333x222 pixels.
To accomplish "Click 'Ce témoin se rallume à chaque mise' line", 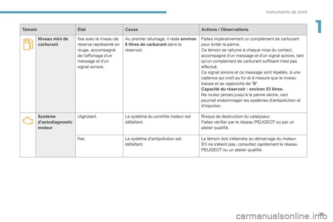I will tap(247, 50).
